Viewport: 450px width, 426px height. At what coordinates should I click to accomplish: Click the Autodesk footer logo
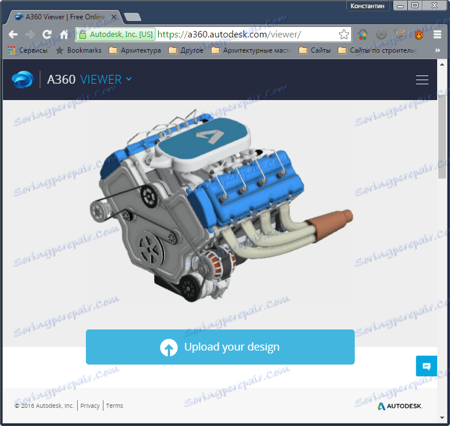[x=400, y=406]
